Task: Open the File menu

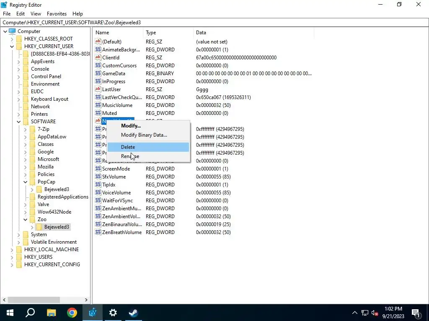Action: (x=7, y=14)
